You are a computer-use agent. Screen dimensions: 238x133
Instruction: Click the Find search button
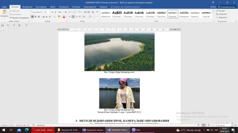pyautogui.click(x=222, y=11)
